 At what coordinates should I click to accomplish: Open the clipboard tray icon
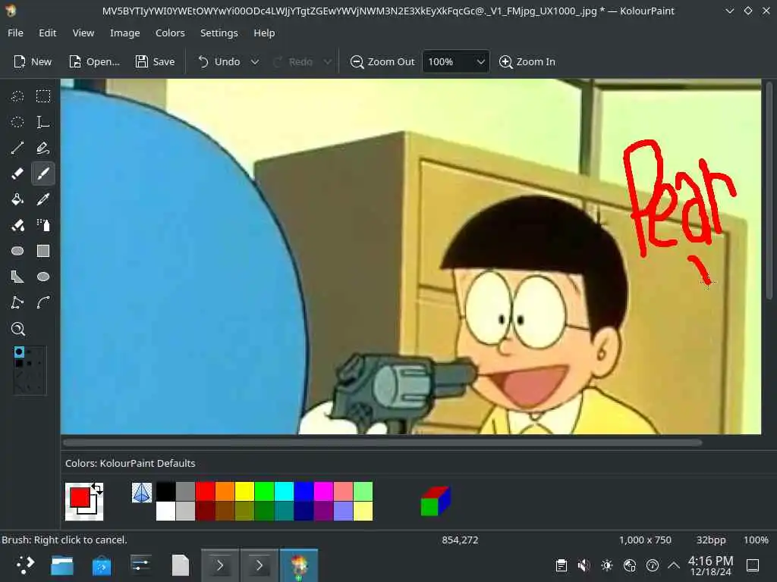562,565
